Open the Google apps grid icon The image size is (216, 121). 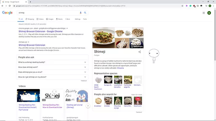click(204, 13)
